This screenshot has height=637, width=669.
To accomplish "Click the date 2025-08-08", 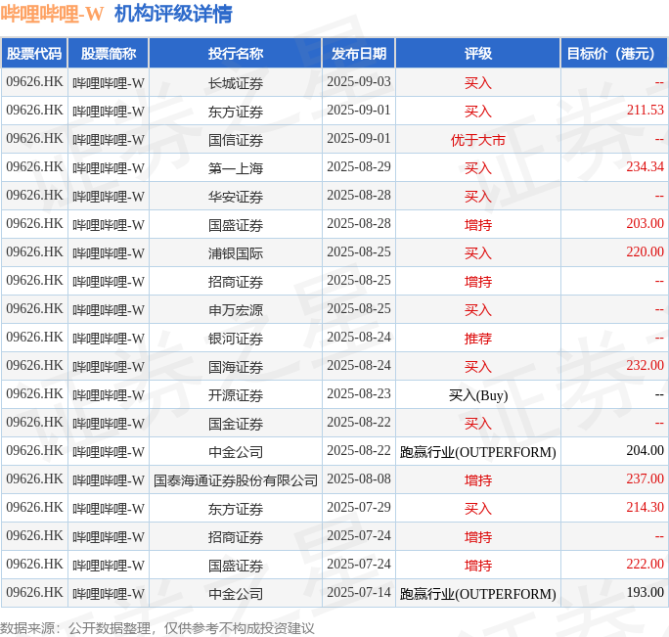I will [359, 478].
